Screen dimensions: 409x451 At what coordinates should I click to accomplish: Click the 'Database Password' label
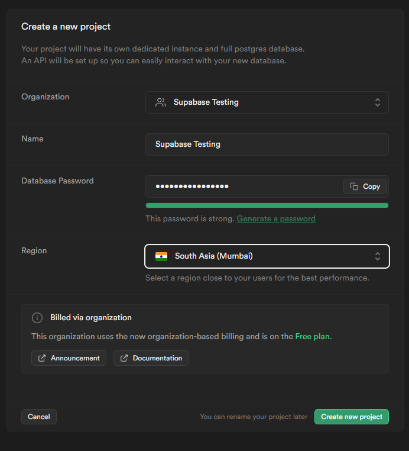(57, 181)
